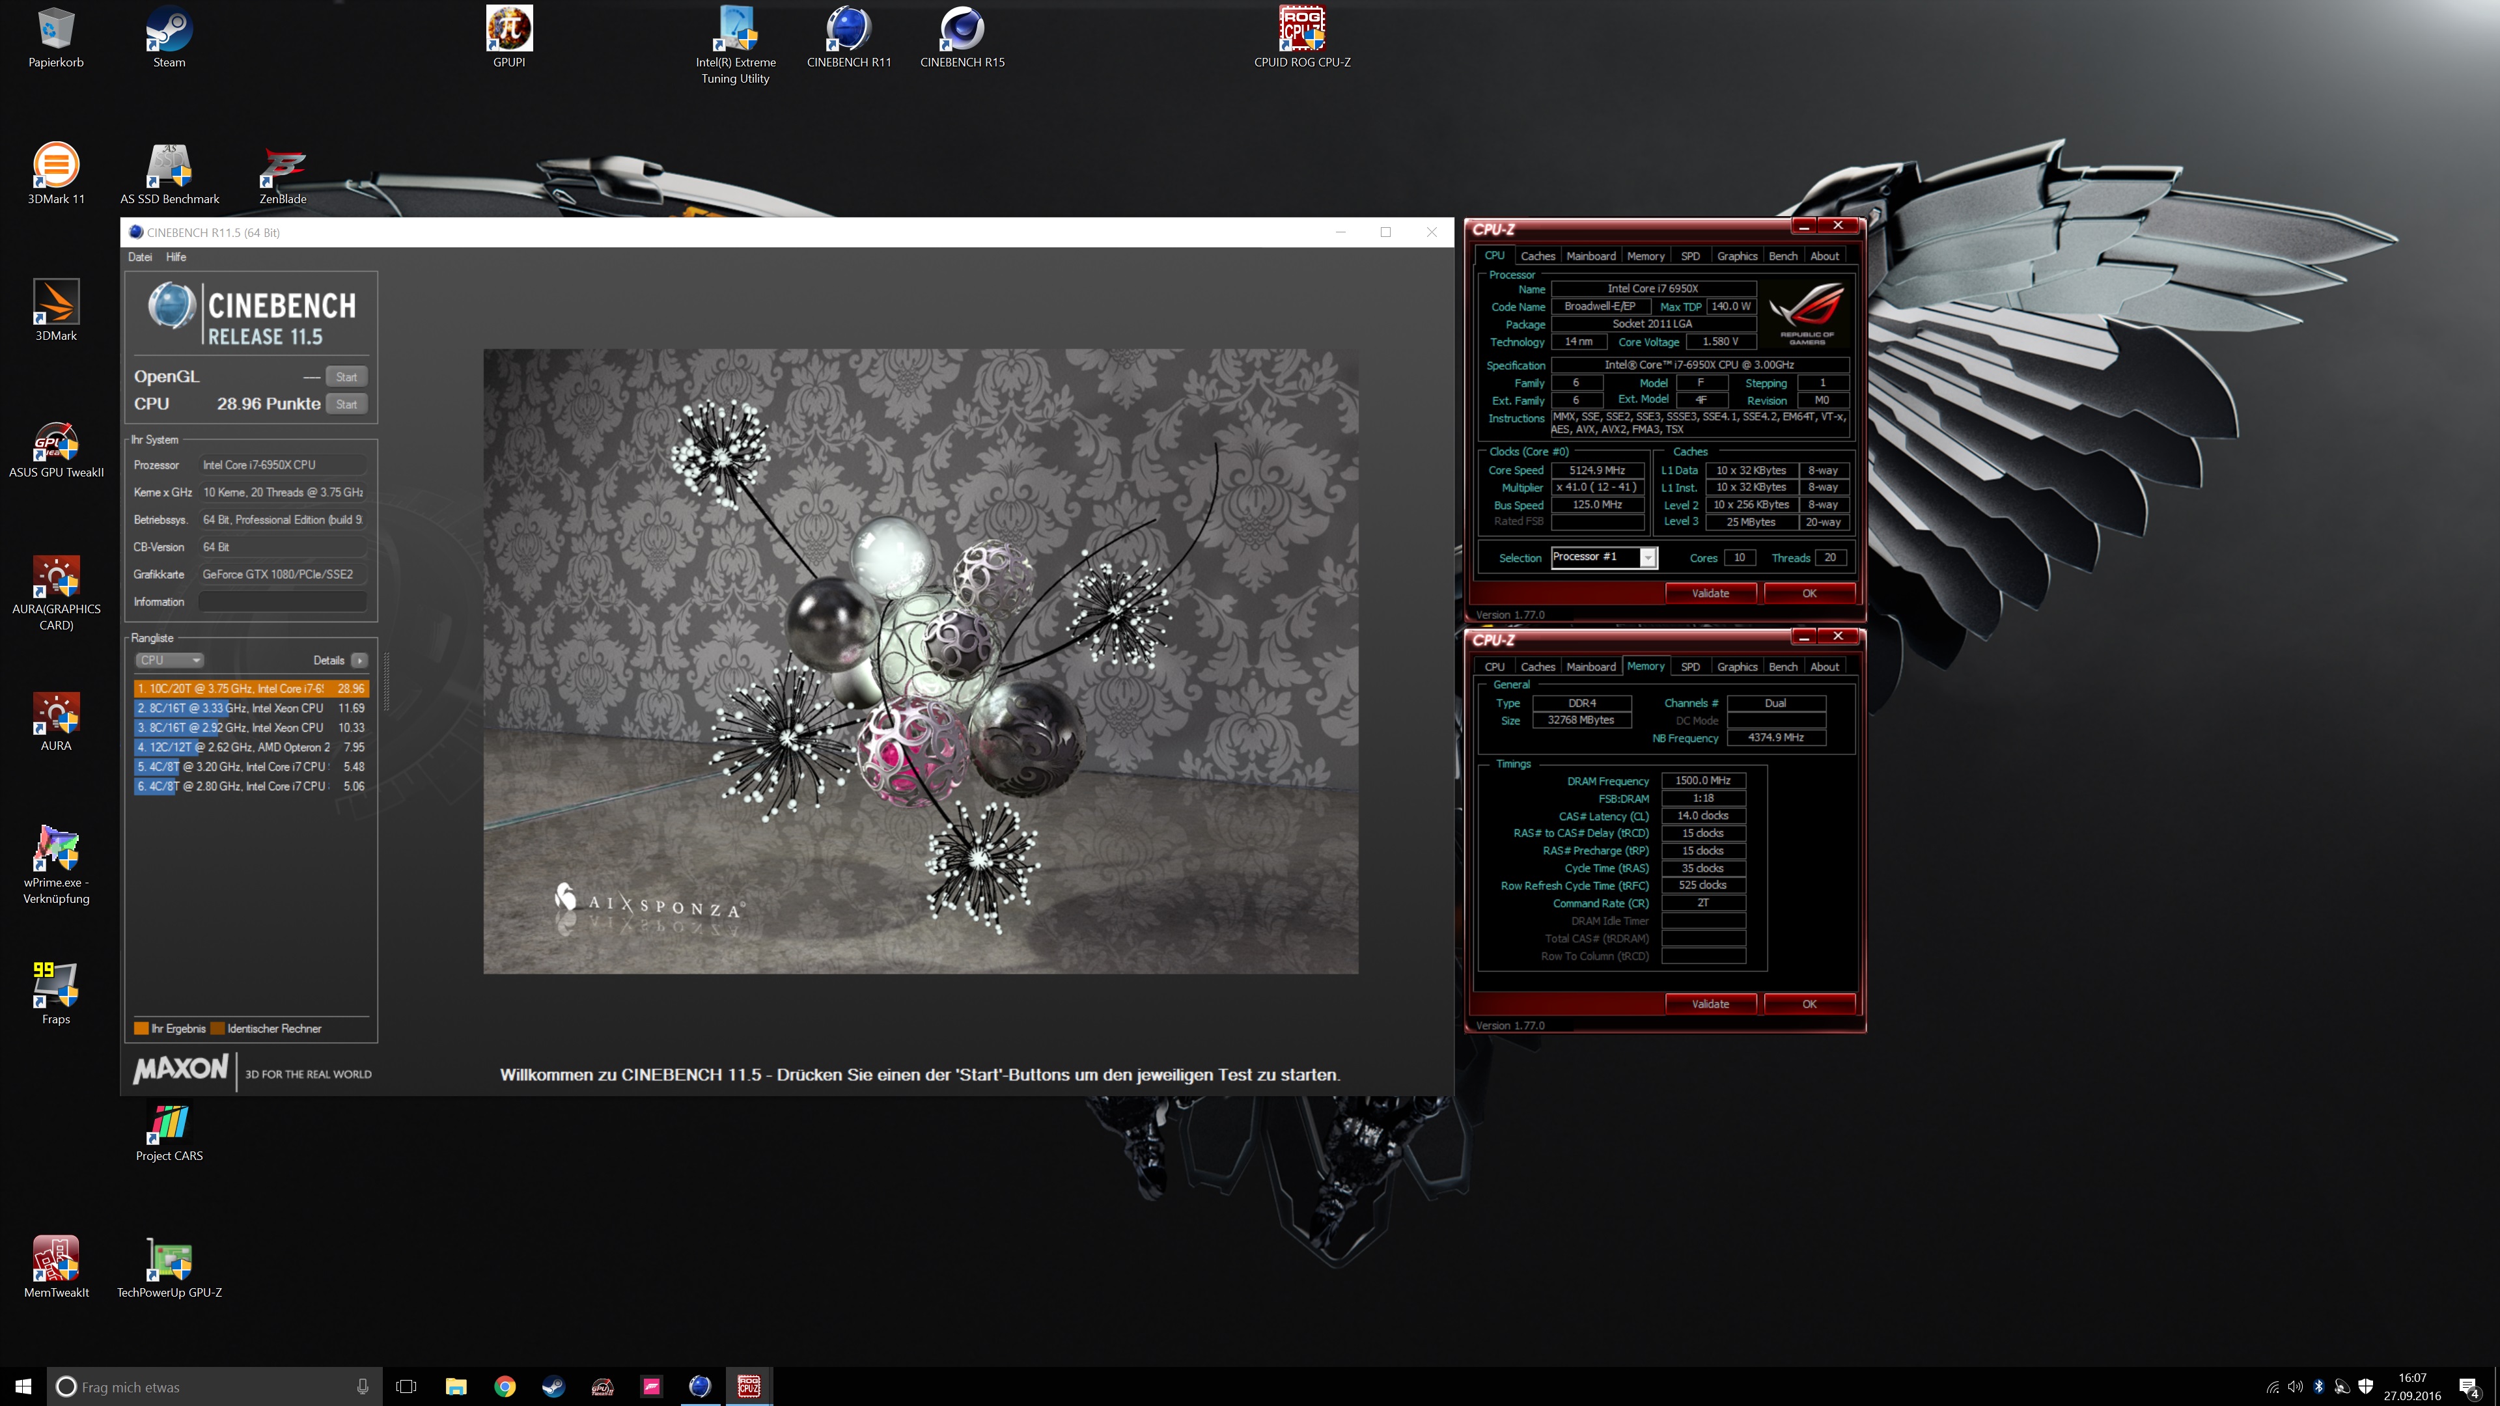
Task: Start the OpenGL benchmark test
Action: click(346, 376)
